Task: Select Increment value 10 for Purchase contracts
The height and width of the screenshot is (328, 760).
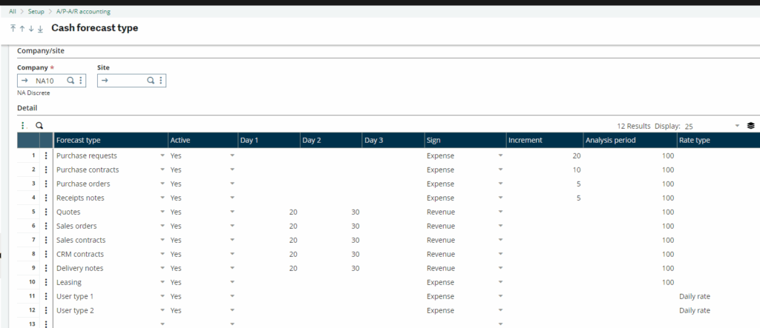Action: 576,170
